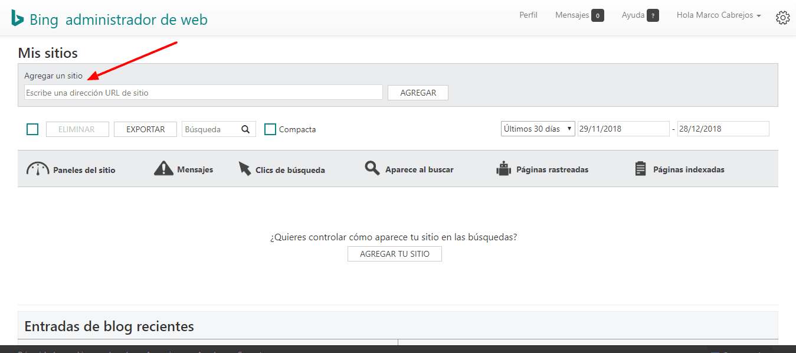Image resolution: width=796 pixels, height=353 pixels.
Task: Click the Páginas indexadas document icon
Action: click(x=640, y=169)
